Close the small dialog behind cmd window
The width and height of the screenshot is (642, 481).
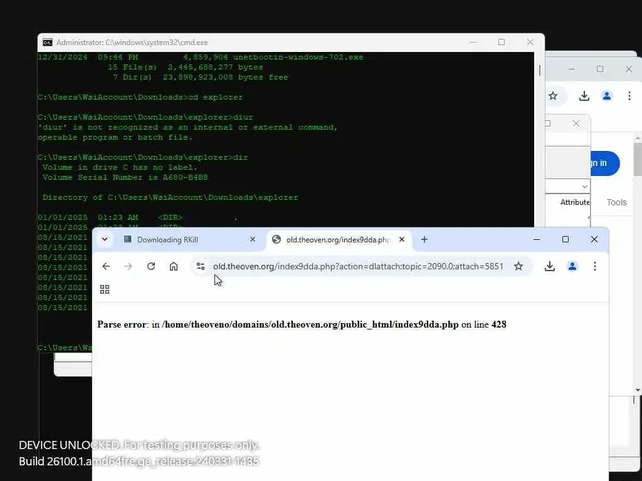576,123
